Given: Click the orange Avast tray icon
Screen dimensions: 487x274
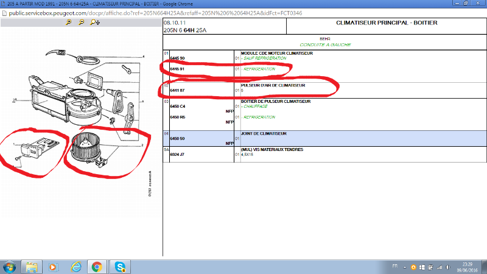Looking at the screenshot, I should point(413,267).
